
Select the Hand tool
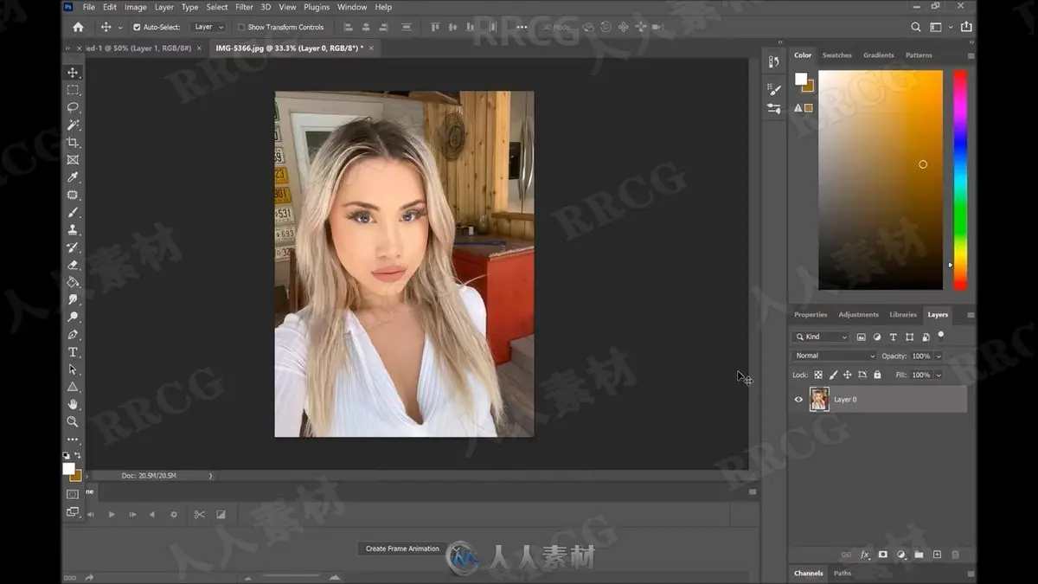tap(73, 404)
